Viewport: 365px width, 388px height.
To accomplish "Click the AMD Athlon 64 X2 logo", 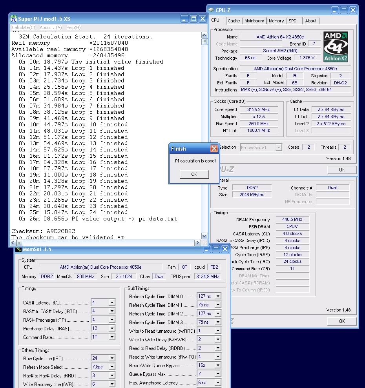I will coord(336,47).
